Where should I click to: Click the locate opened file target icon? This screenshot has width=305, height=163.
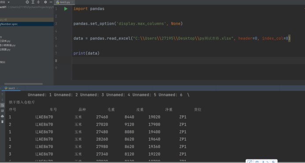(x=27, y=2)
